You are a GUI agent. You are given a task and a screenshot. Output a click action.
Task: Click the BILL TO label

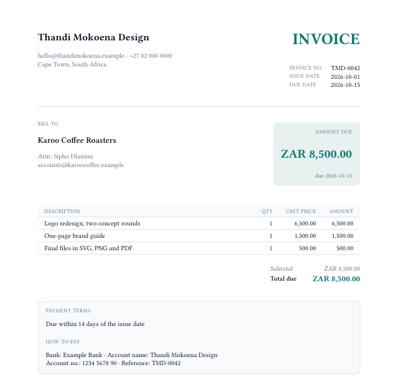point(48,124)
